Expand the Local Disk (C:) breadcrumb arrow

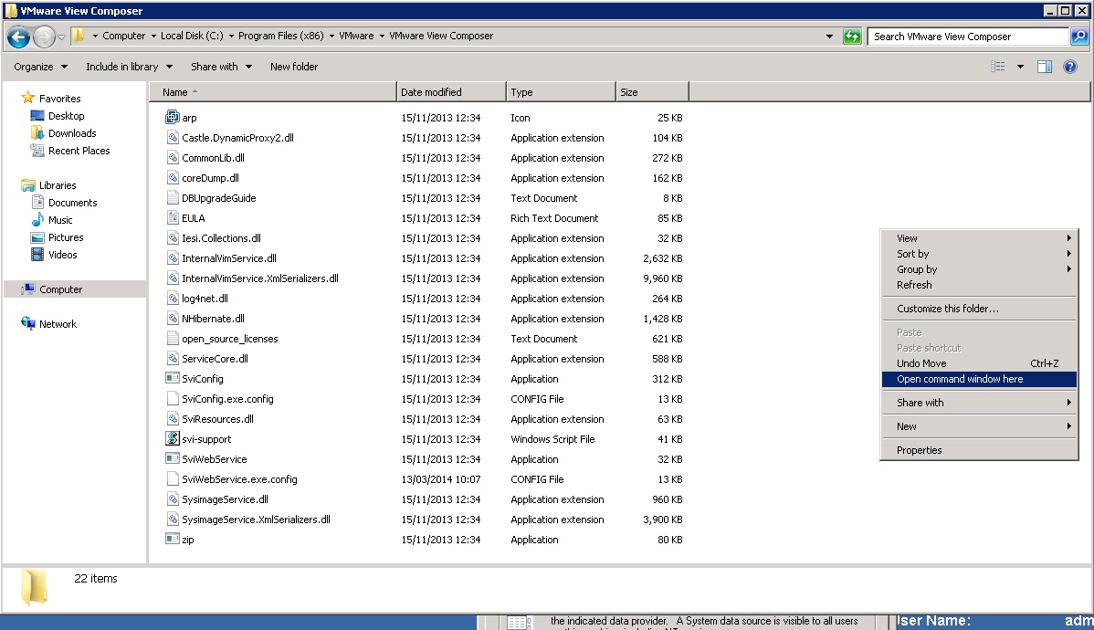(231, 37)
